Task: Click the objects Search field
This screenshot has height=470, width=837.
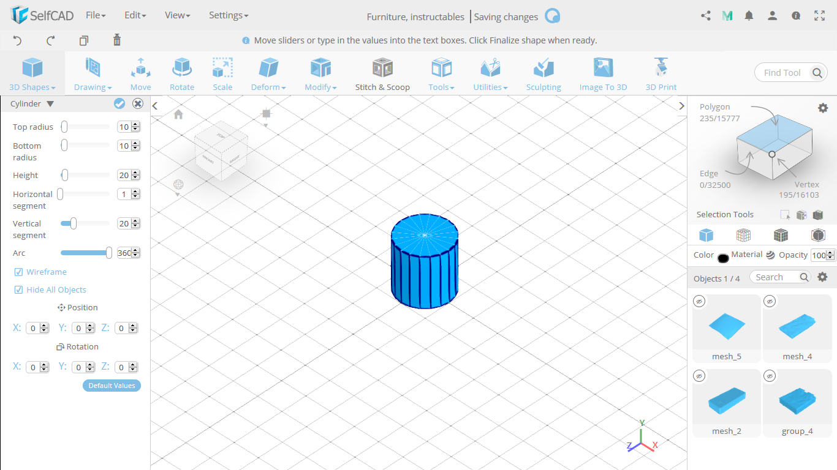Action: click(x=781, y=277)
